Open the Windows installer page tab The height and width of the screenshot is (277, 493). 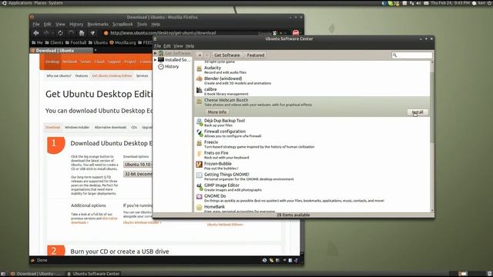pyautogui.click(x=77, y=128)
